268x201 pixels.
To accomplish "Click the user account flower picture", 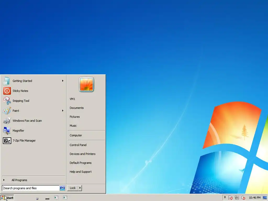I will point(86,85).
